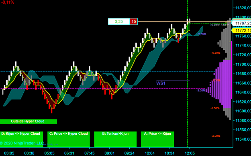The height and width of the screenshot is (156, 251).
Task: Click the 11740,00 price axis label
Action: point(243,45)
